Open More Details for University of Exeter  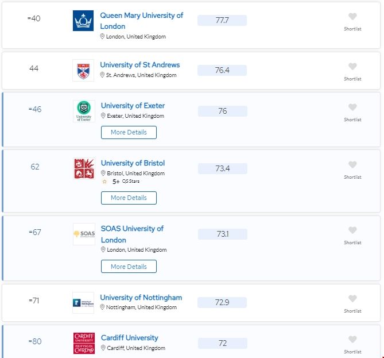129,132
